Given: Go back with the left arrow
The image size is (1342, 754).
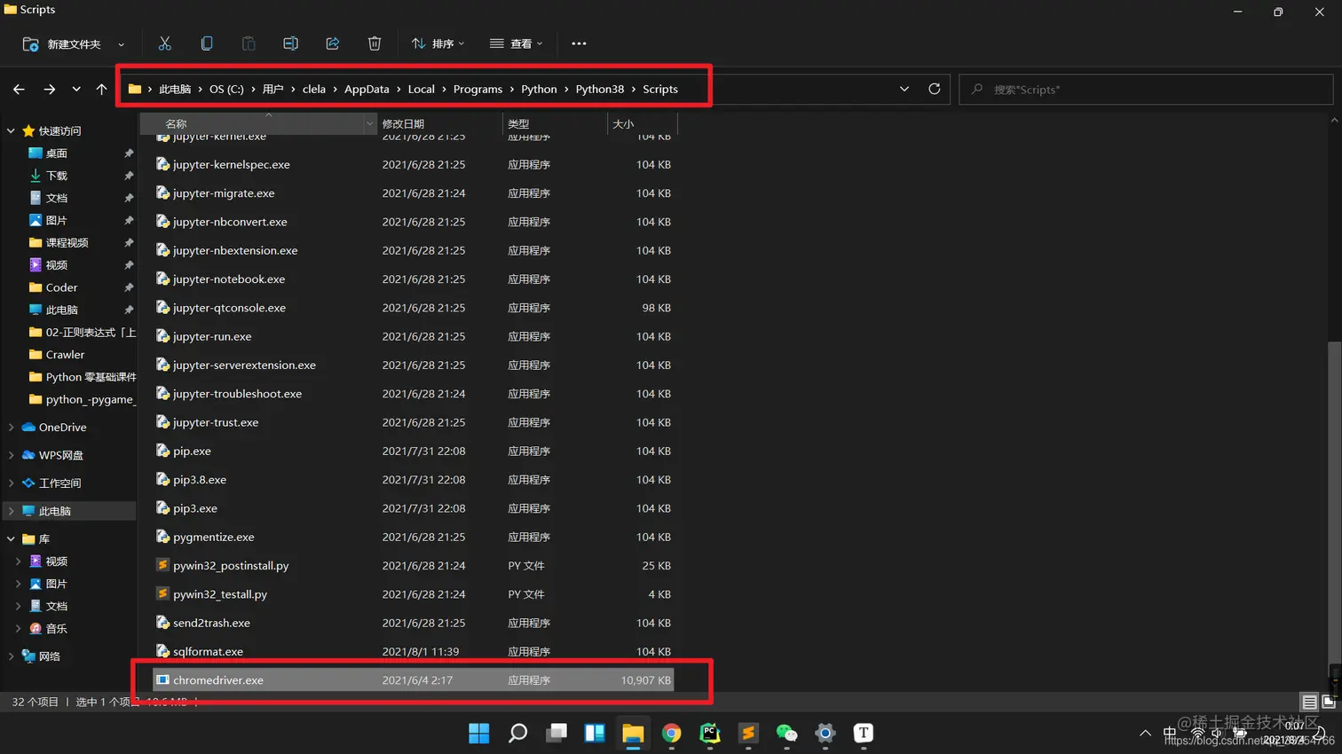Looking at the screenshot, I should pos(19,90).
